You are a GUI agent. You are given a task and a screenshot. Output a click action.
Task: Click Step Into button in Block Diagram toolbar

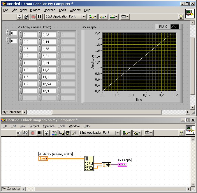pyautogui.click(x=61, y=133)
